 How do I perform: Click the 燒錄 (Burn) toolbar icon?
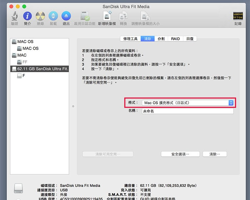point(40,16)
